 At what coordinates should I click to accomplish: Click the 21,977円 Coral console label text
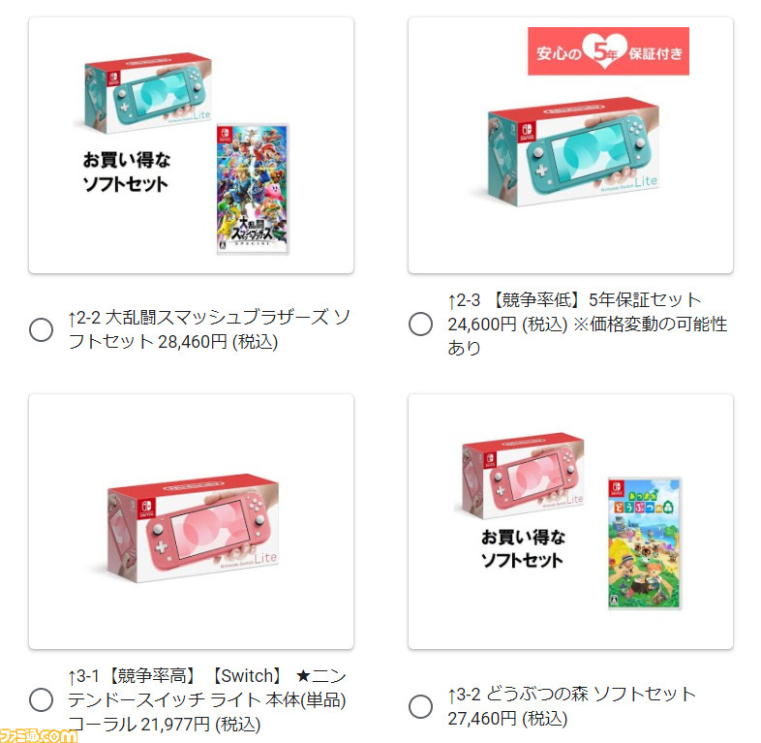(207, 699)
